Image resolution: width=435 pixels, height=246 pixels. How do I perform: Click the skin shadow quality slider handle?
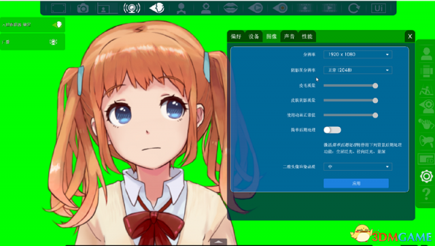point(375,101)
